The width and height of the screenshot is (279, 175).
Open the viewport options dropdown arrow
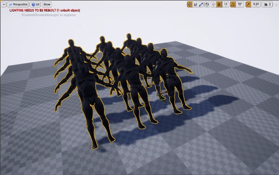click(4, 5)
